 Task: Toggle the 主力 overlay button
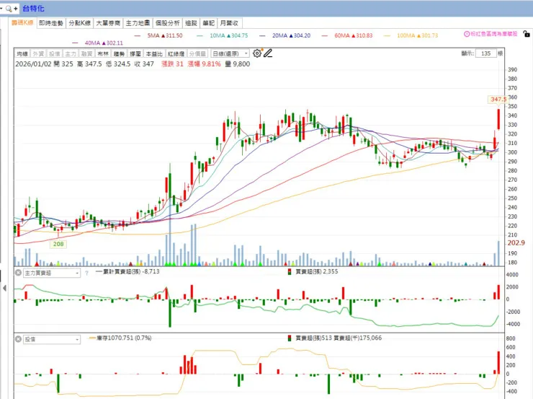click(x=71, y=54)
